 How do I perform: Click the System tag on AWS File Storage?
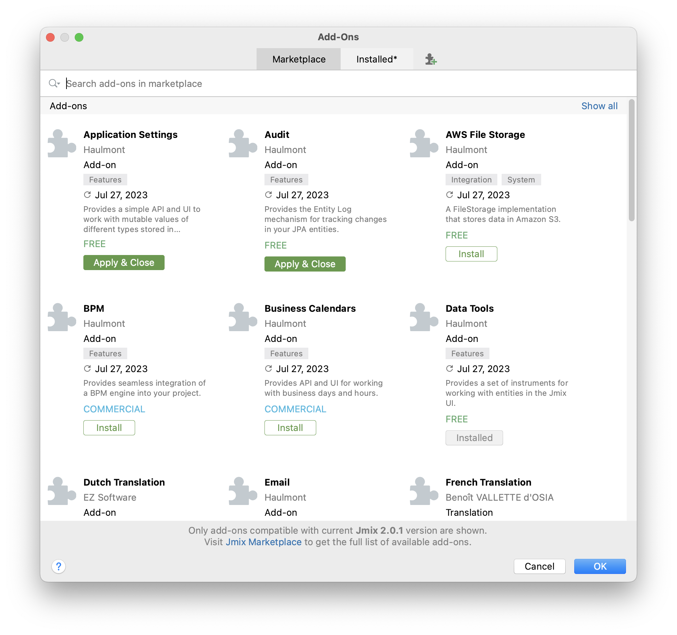pos(521,180)
